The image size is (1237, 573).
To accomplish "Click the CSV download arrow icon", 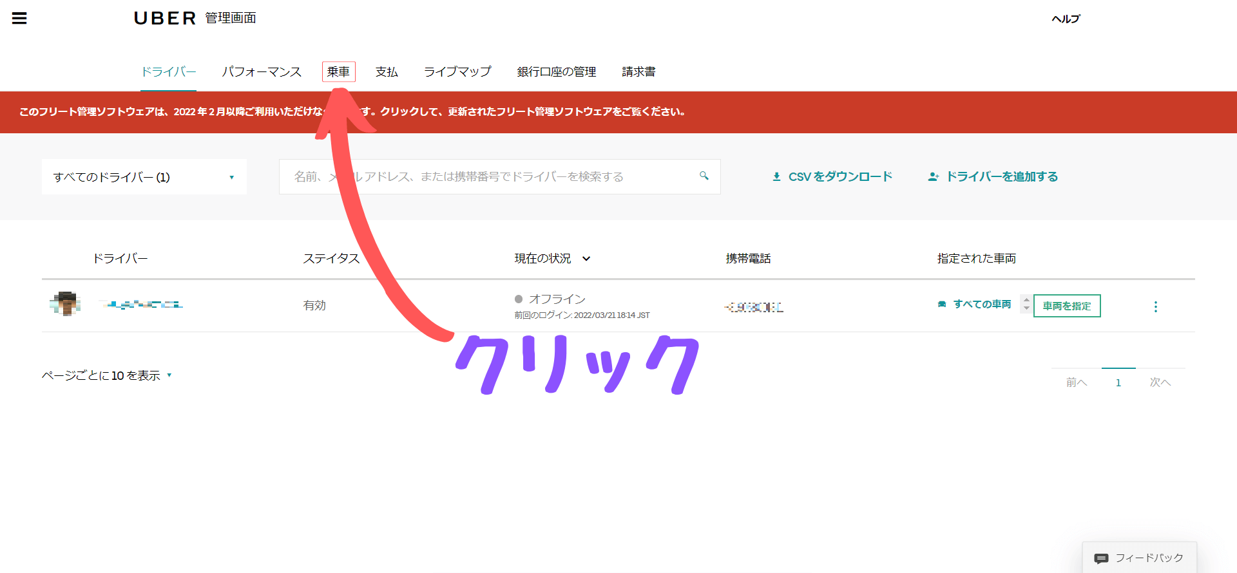I will point(776,176).
